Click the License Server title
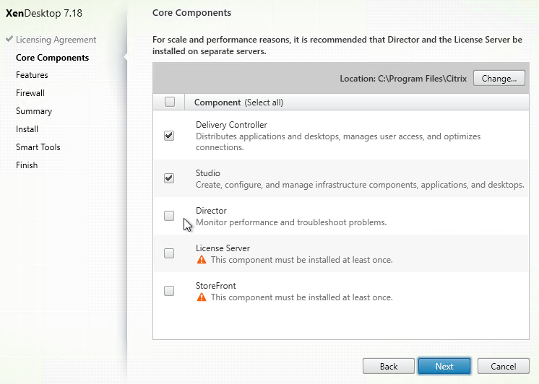Screen dimensions: 539x384 click(223, 248)
